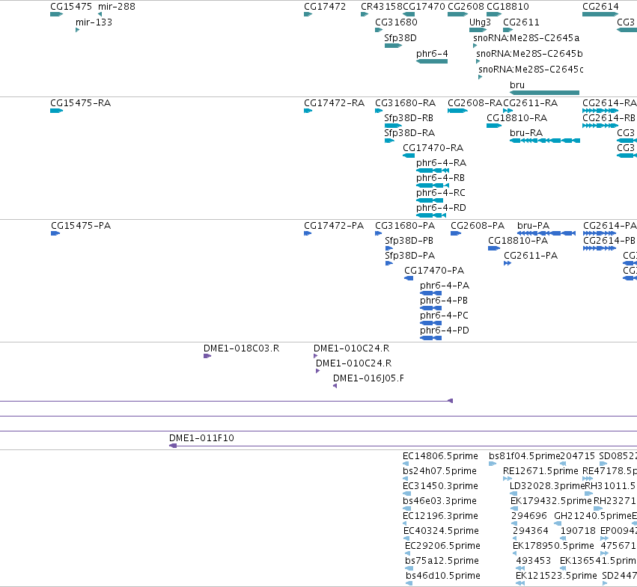Select the bru-RA transcript glyph

[545, 141]
